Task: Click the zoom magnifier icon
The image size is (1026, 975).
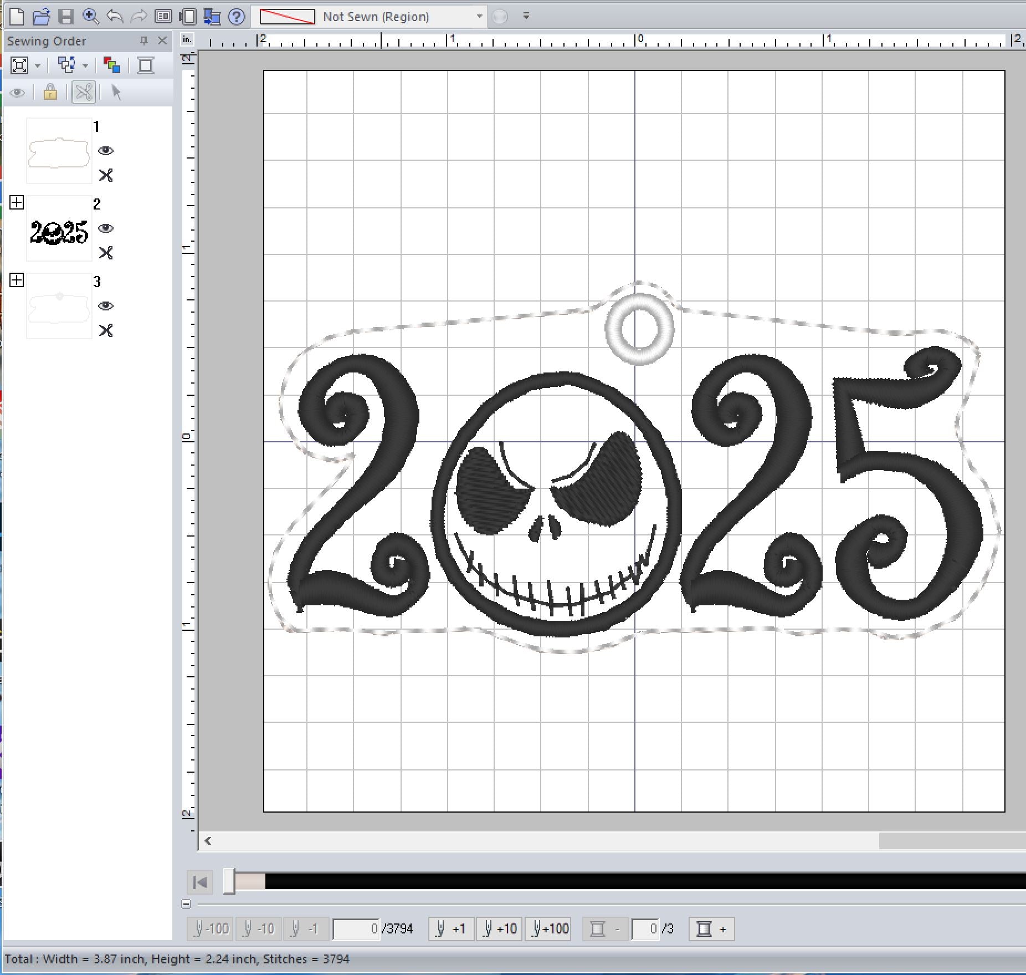Action: 90,17
